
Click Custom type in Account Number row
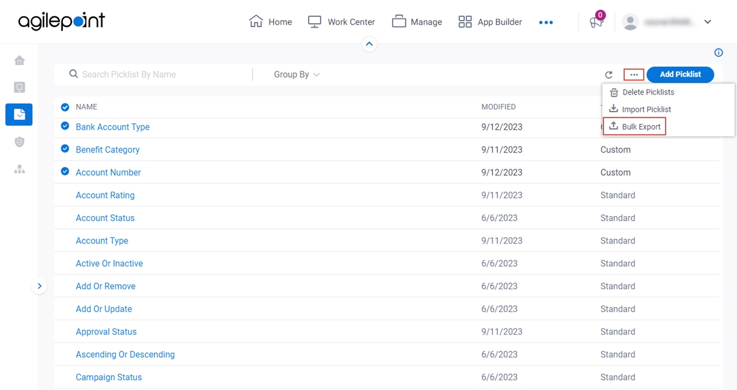click(616, 172)
